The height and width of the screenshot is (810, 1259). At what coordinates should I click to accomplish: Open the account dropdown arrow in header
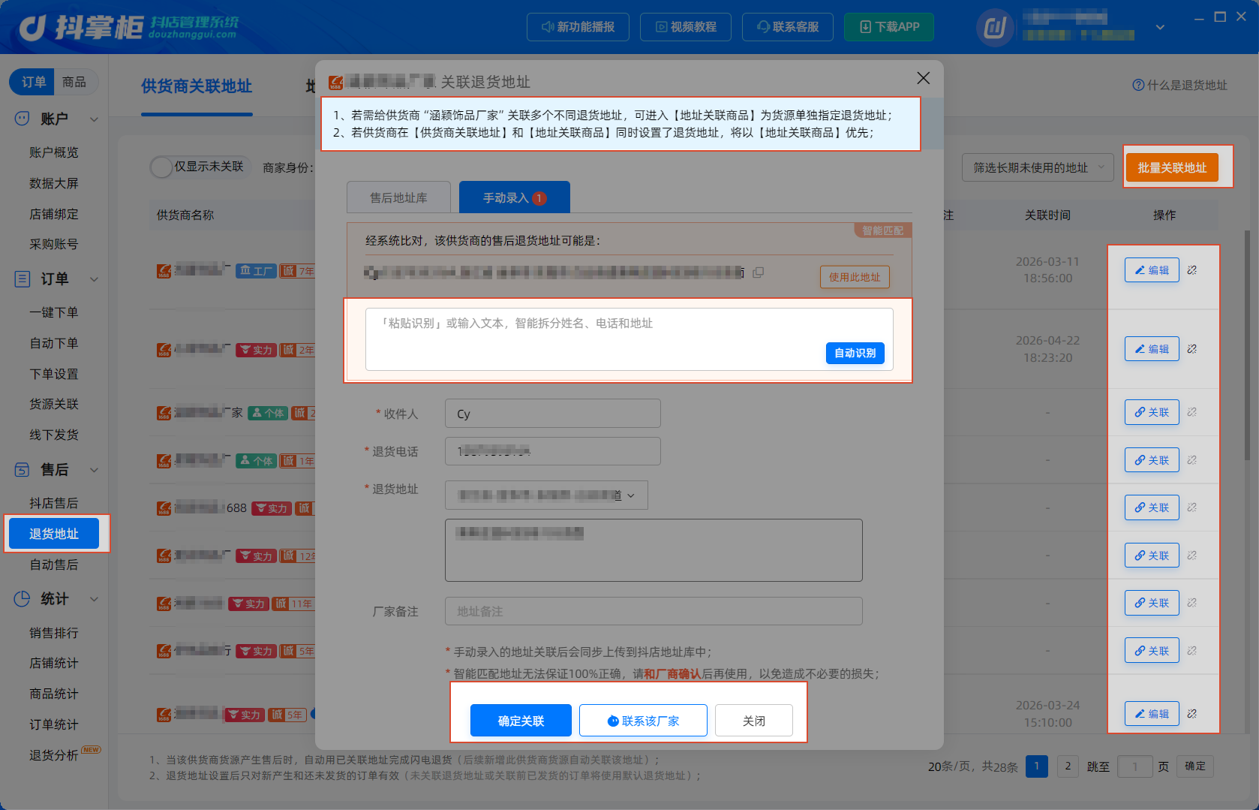tap(1160, 27)
